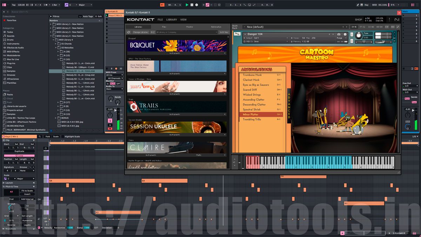This screenshot has width=421, height=237.
Task: Click the track 1 activator button
Action: (110, 120)
